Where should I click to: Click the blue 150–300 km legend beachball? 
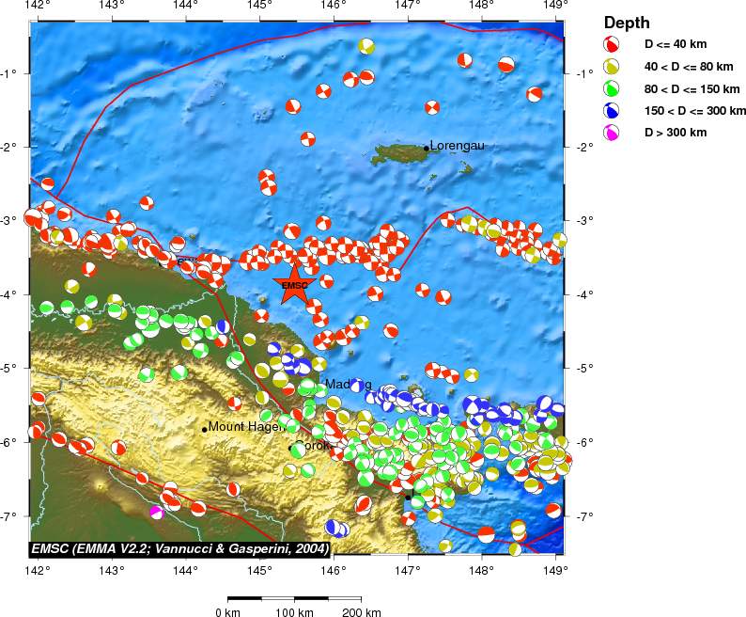pyautogui.click(x=612, y=110)
